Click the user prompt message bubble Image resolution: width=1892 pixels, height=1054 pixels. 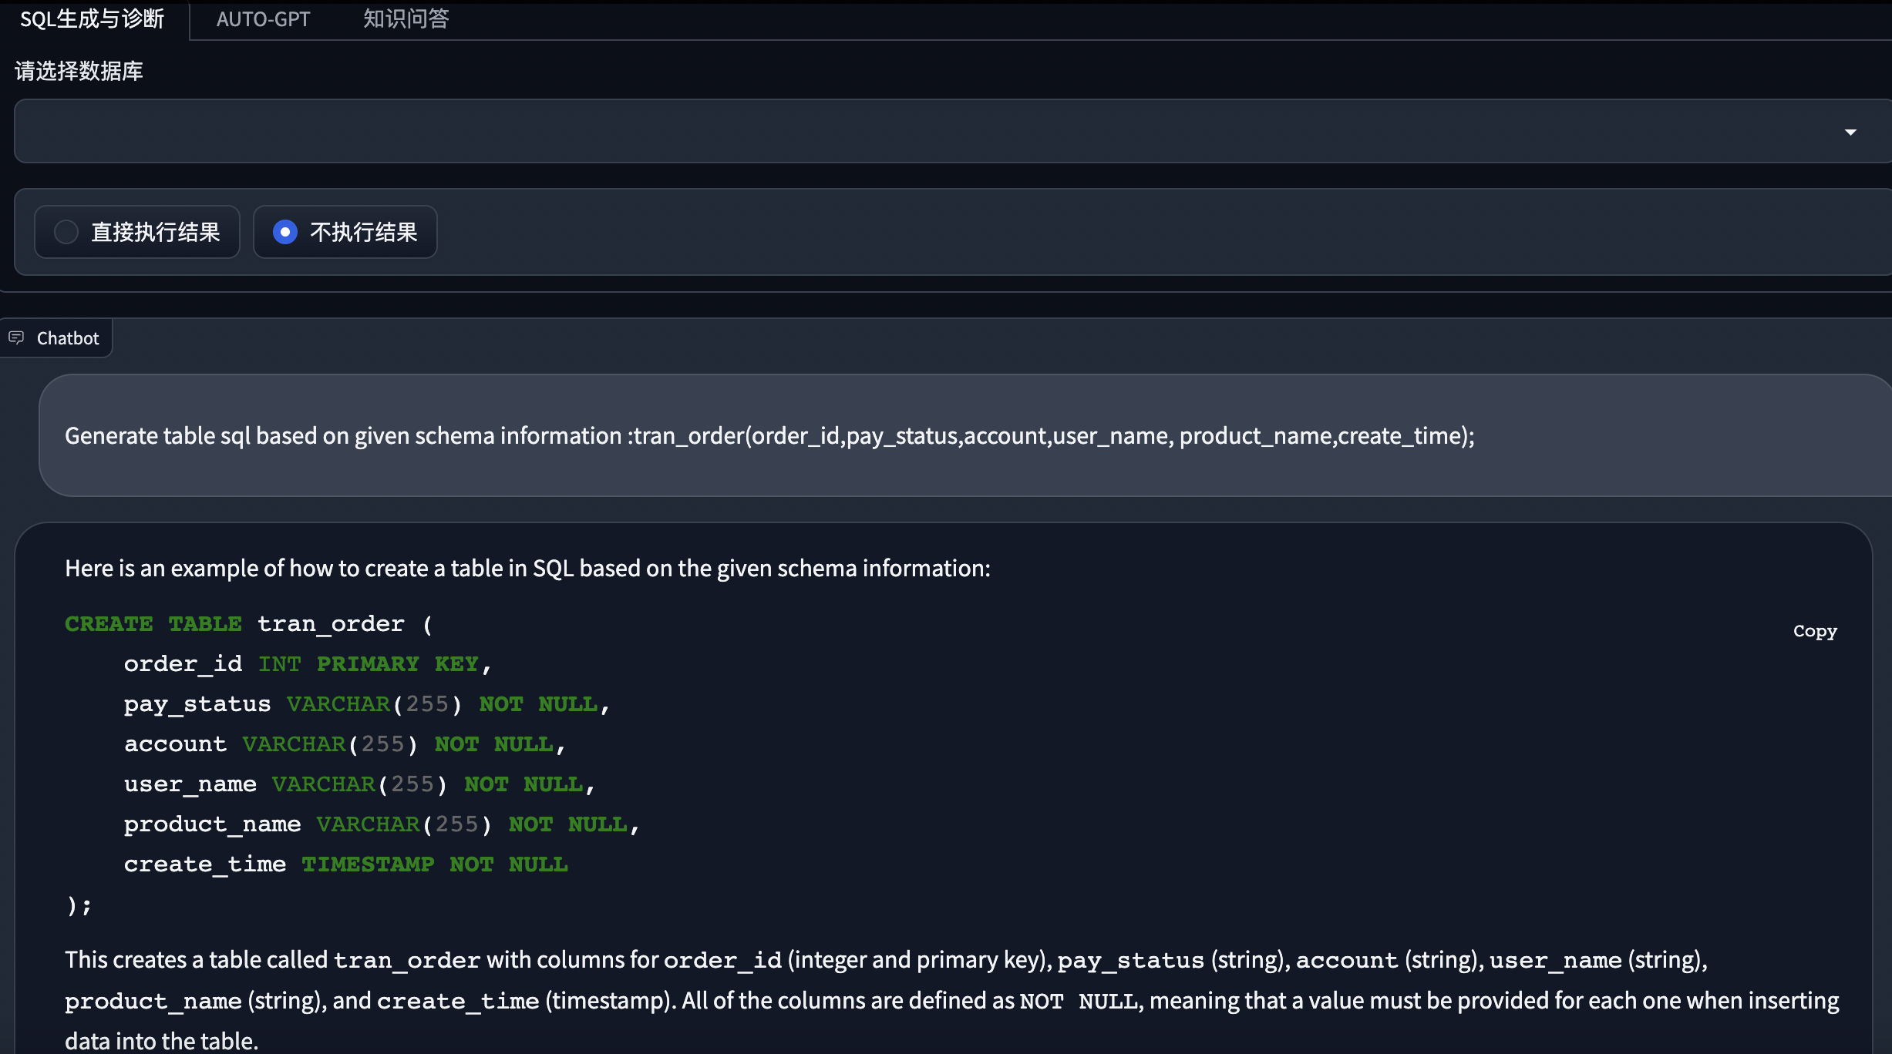point(769,436)
